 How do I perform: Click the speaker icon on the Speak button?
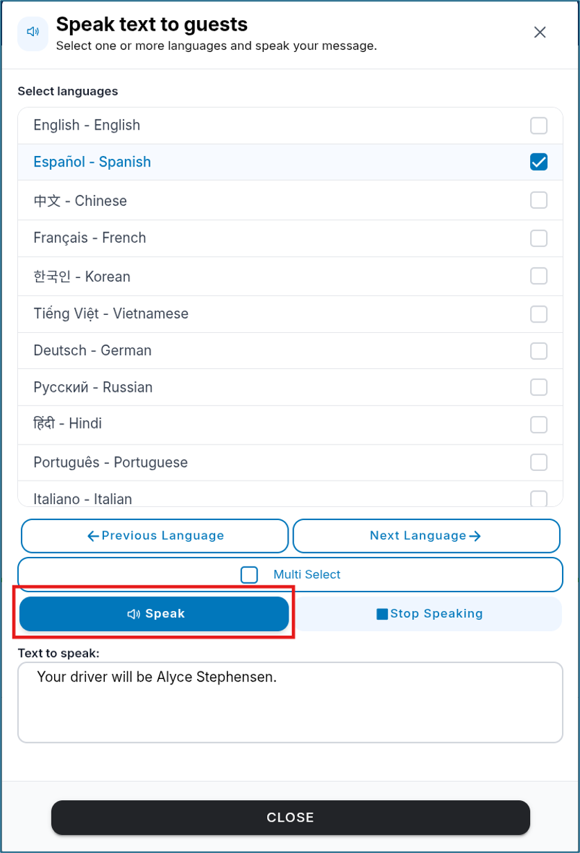(x=134, y=614)
